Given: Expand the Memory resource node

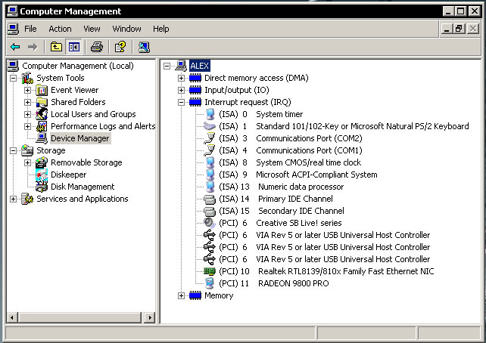Looking at the screenshot, I should pos(182,295).
